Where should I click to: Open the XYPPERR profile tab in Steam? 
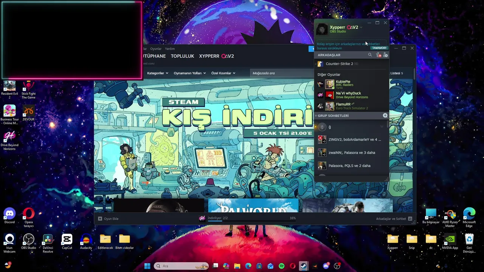(x=217, y=56)
